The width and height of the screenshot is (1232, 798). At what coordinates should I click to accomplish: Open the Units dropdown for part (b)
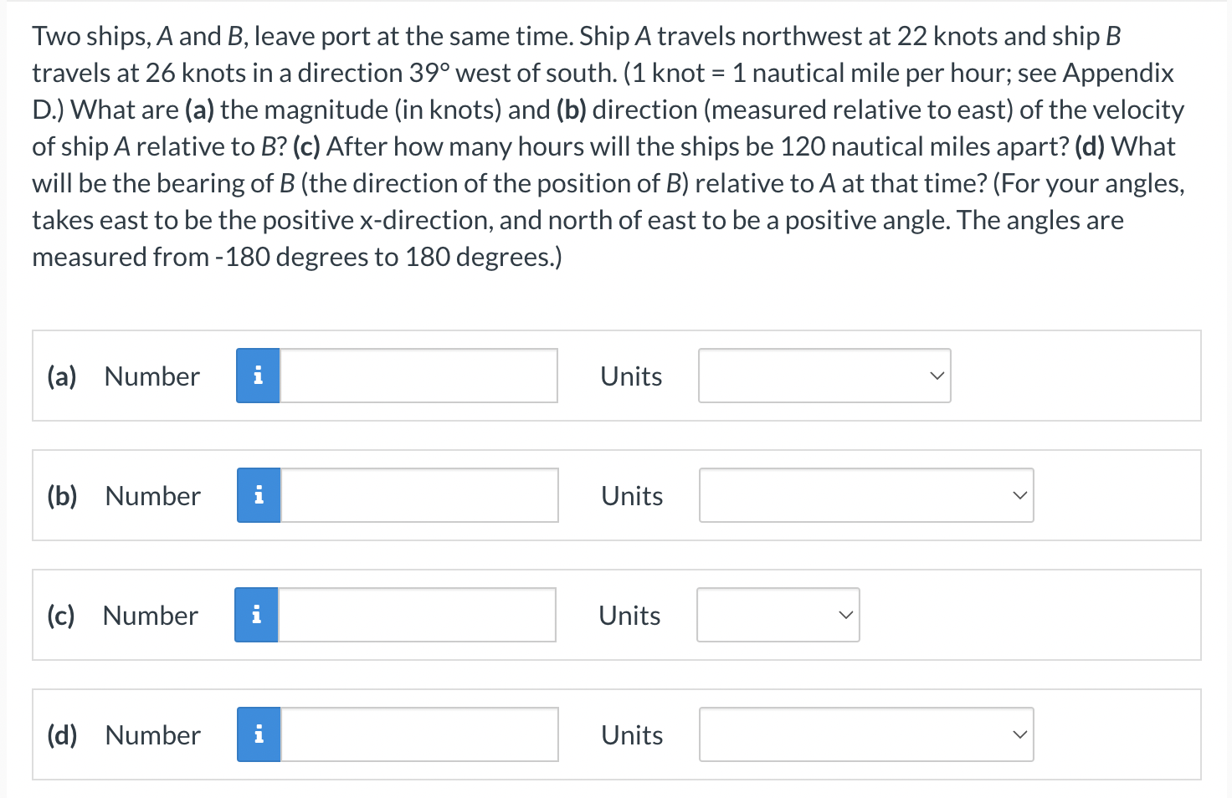(x=866, y=495)
